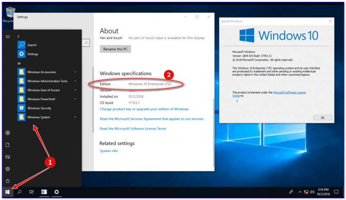
Task: Open Recycle Bin desktop icon
Action: click(x=9, y=15)
